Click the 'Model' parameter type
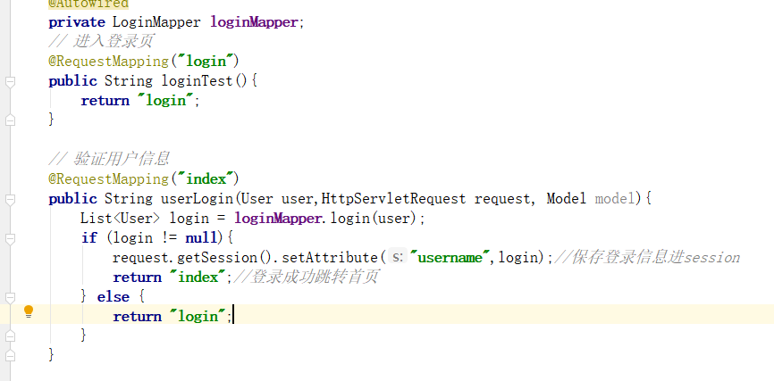The image size is (774, 381). (x=567, y=199)
